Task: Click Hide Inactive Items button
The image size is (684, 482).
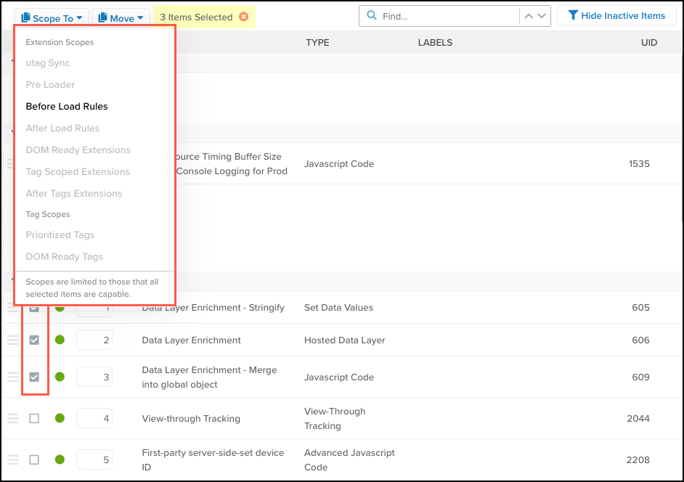Action: pyautogui.click(x=616, y=16)
